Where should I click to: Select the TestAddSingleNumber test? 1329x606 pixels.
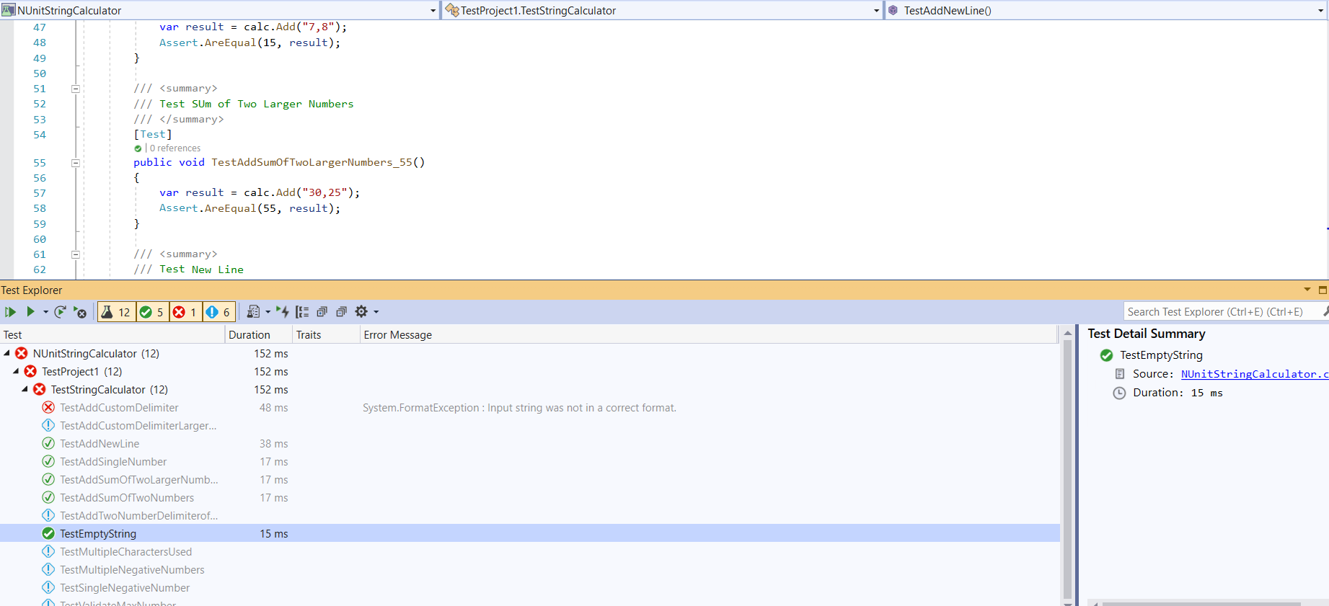113,462
